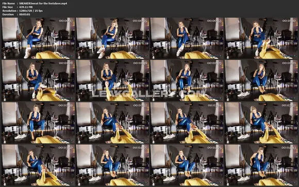Image resolution: width=299 pixels, height=187 pixels.
Task: Open the thumbnail stamped 00:02:03
Action: tap(187, 80)
